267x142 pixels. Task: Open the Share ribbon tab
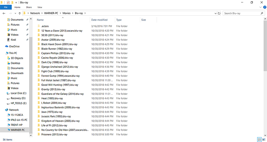29,7
